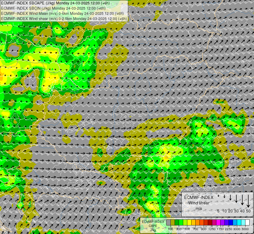
Task: Click the 'J/kg' unit in CAPE legend
Action: [x=153, y=230]
